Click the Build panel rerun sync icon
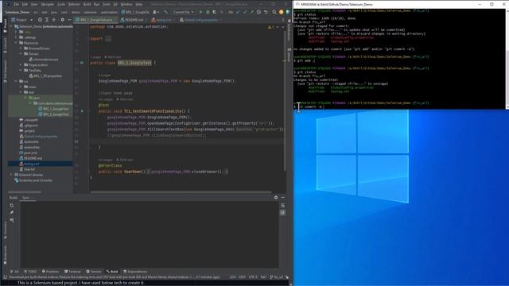This screenshot has height=286, width=509. 12,206
